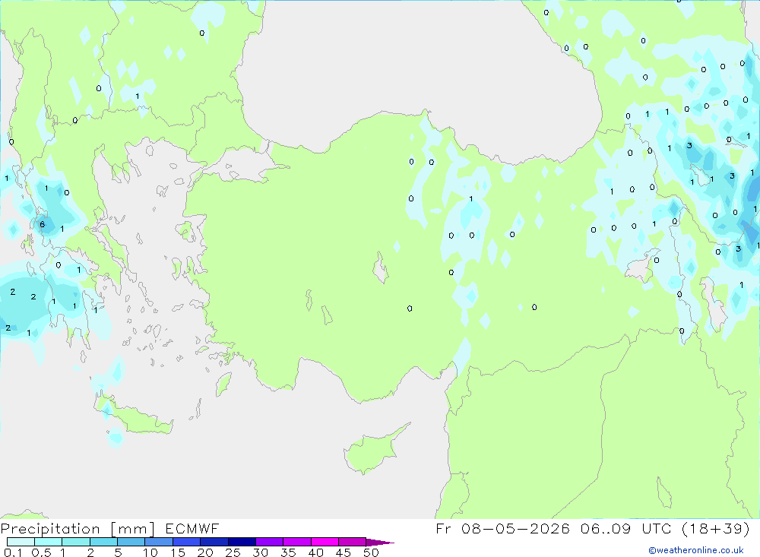Pick the 5–10 mm legend color swatch
The height and width of the screenshot is (557, 760).
pos(131,542)
